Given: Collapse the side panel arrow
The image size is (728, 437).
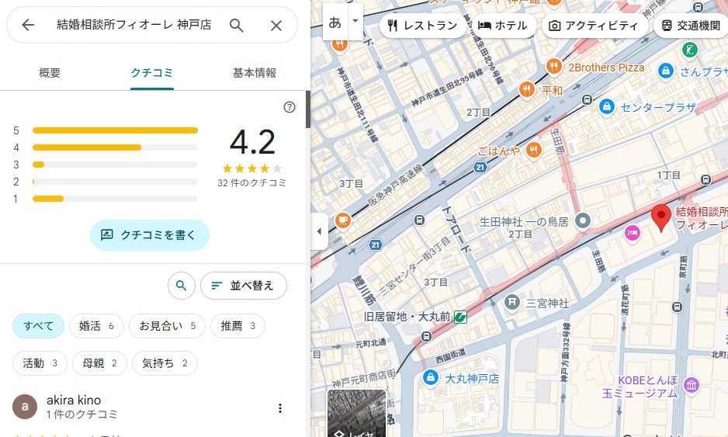Looking at the screenshot, I should [x=319, y=231].
